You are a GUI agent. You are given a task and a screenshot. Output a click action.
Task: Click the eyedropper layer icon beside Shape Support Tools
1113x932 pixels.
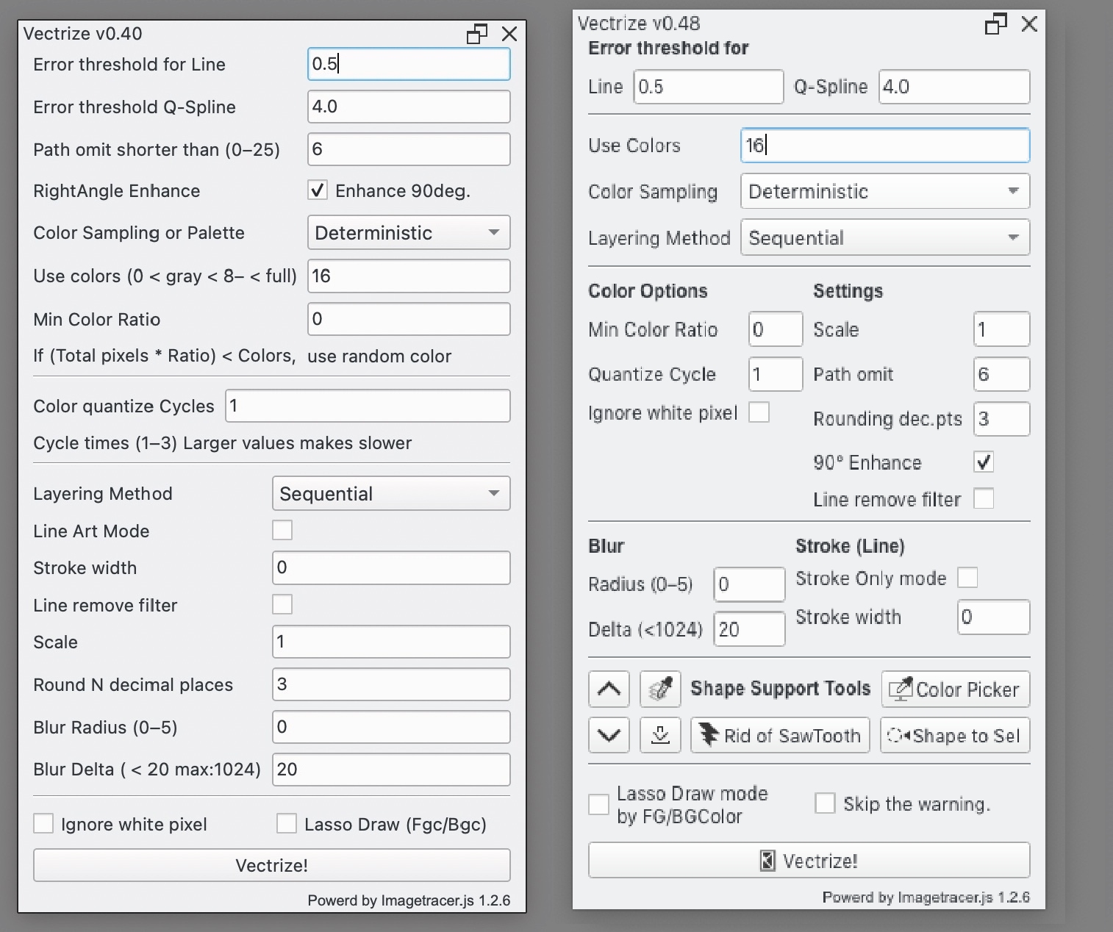point(660,689)
